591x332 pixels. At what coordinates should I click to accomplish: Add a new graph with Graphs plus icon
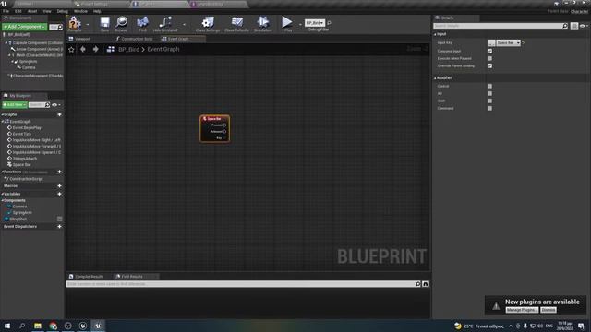click(x=59, y=114)
